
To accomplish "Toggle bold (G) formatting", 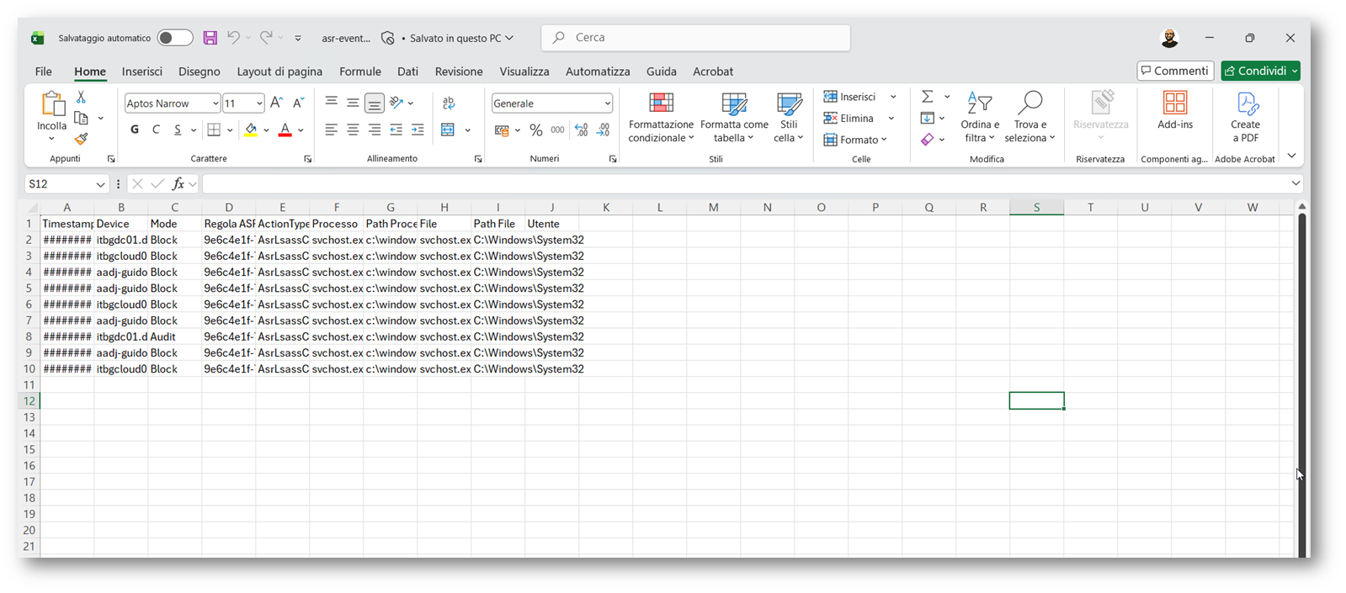I will click(x=135, y=130).
